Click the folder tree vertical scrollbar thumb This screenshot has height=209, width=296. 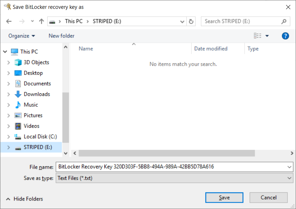coord(66,118)
